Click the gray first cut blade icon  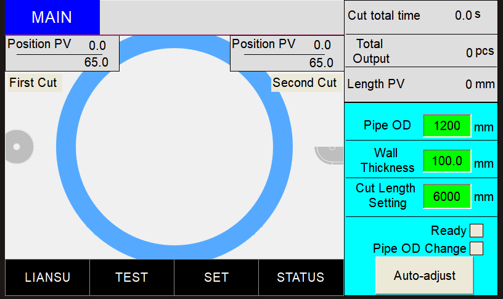coord(19,147)
